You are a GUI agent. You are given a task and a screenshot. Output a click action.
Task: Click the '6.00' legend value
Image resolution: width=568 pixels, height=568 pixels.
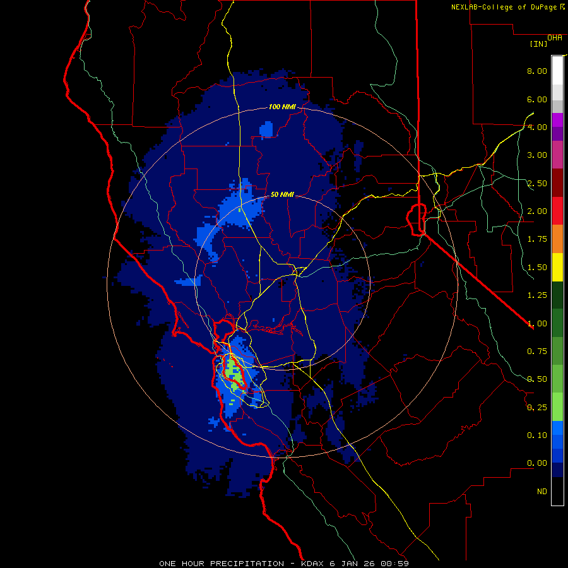coord(537,99)
